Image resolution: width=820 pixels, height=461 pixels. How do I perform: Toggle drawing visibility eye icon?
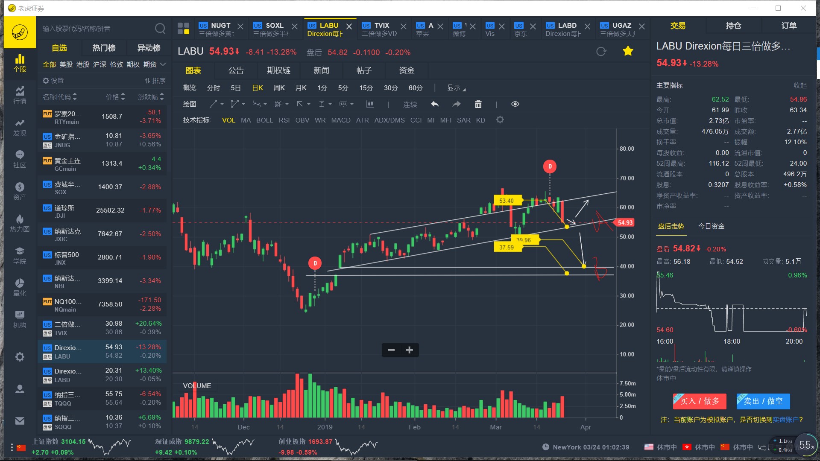515,104
